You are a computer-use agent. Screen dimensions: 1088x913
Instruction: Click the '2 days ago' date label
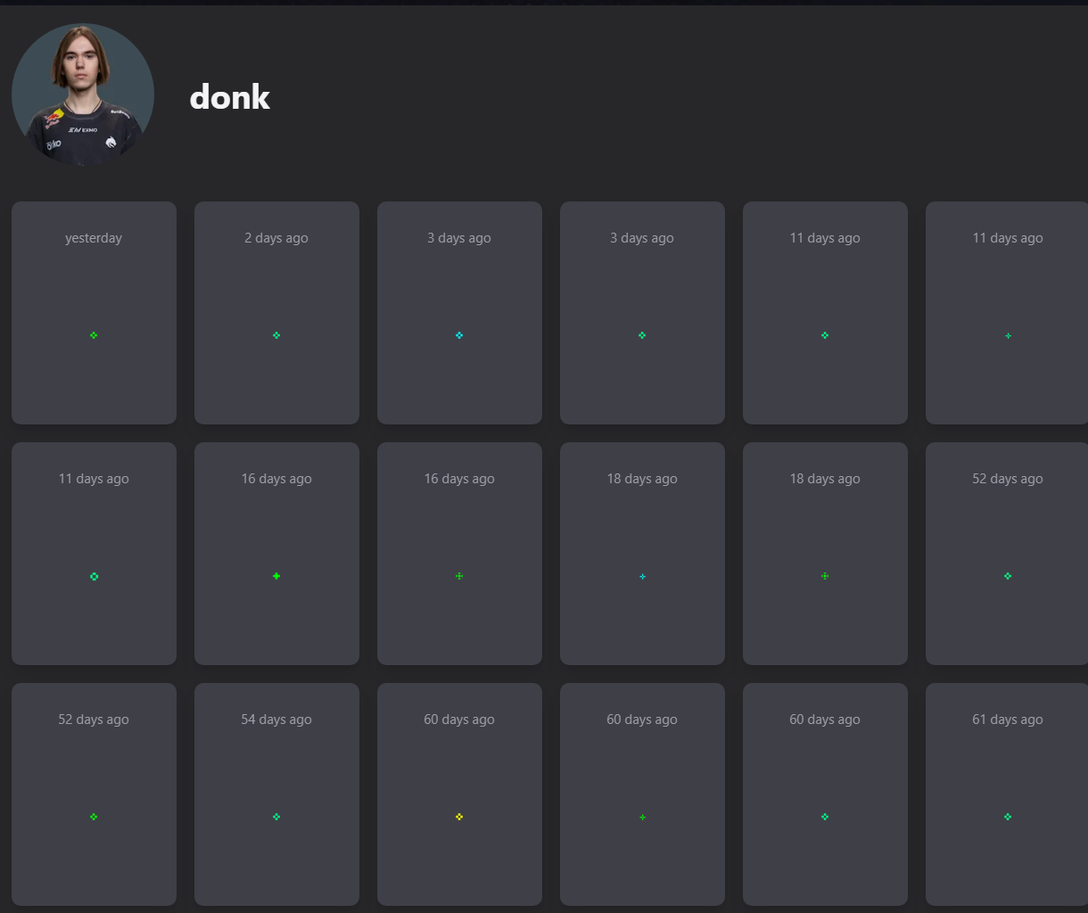click(276, 238)
